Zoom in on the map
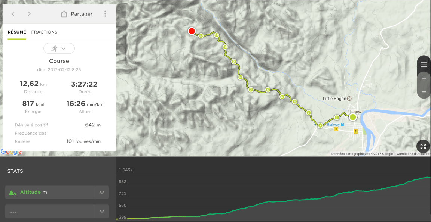The image size is (431, 222). [x=424, y=78]
